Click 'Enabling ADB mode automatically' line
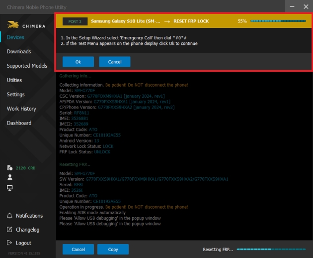 point(92,213)
